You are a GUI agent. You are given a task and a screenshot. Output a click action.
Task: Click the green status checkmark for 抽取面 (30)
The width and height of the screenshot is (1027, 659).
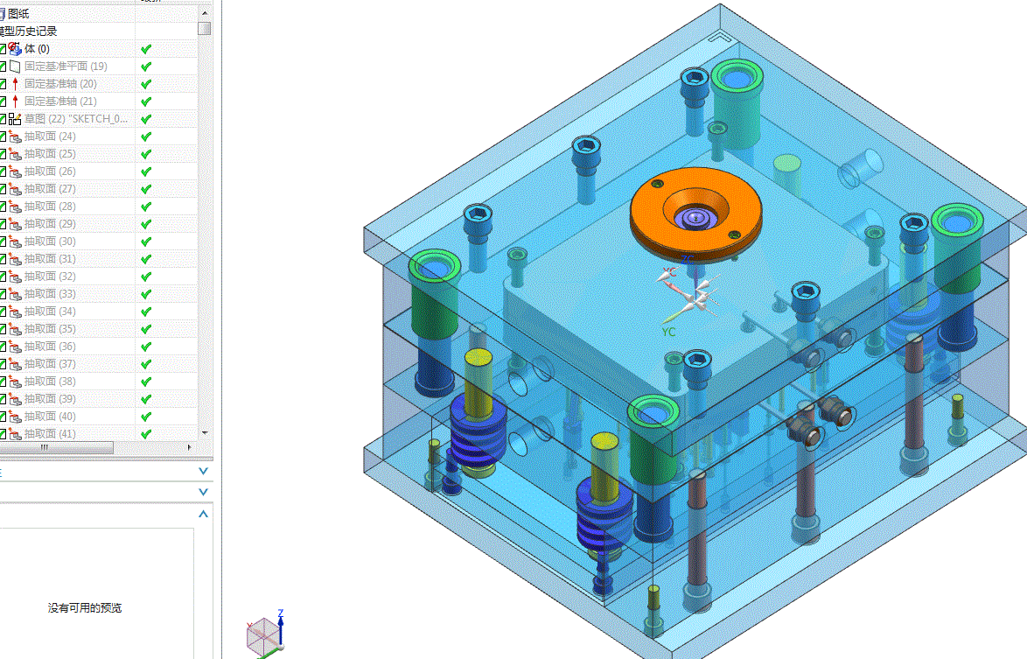point(146,241)
